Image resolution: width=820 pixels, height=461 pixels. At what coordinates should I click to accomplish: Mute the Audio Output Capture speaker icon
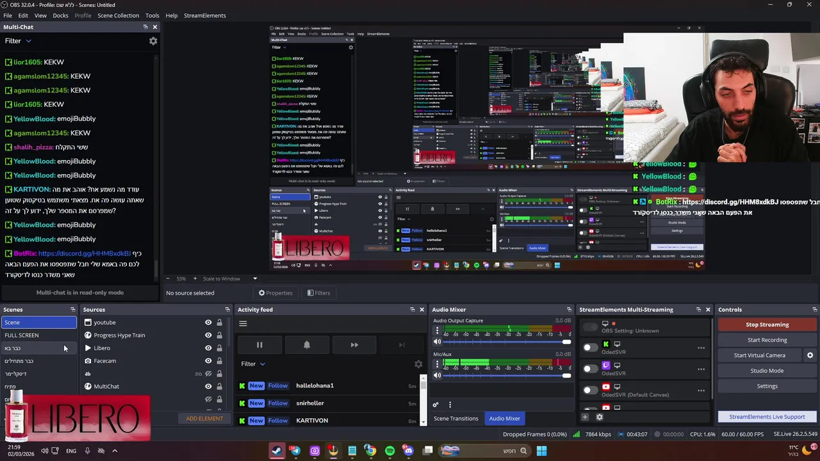438,342
